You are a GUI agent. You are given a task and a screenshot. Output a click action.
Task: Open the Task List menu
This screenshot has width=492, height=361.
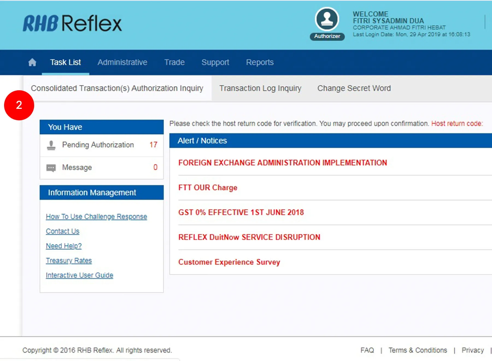[65, 62]
